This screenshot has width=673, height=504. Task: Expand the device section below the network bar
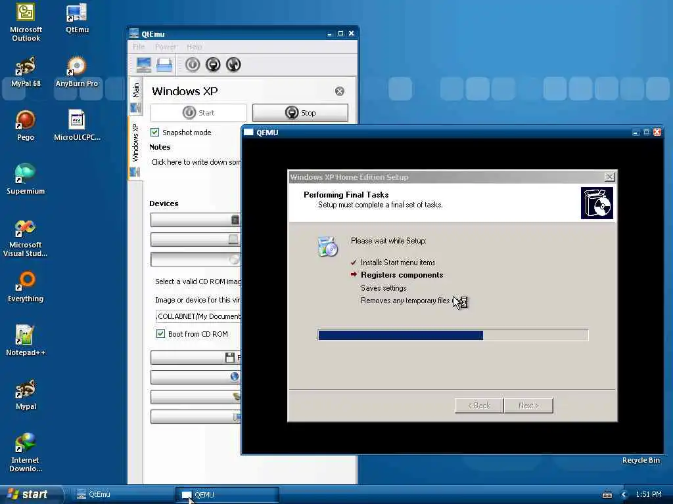click(x=195, y=397)
